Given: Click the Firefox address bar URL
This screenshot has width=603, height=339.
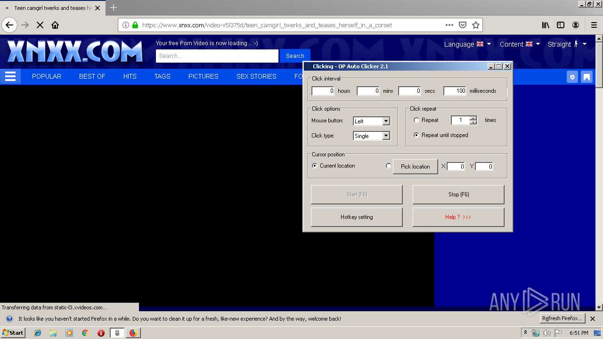Looking at the screenshot, I should click(x=267, y=25).
